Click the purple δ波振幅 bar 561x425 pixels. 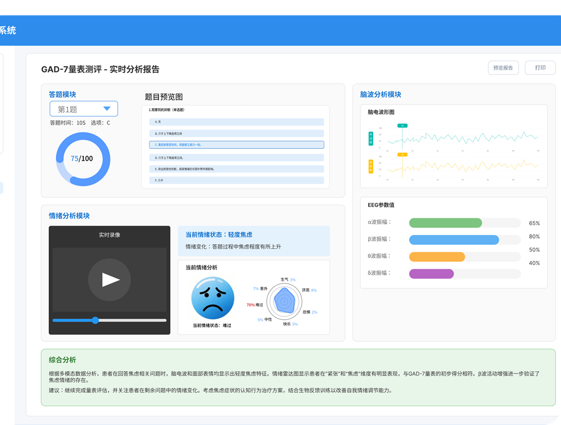click(x=431, y=274)
